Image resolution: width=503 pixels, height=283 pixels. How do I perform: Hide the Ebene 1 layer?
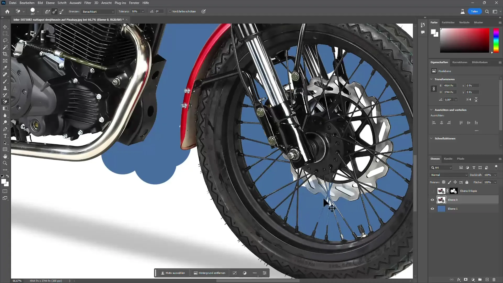coord(432,209)
